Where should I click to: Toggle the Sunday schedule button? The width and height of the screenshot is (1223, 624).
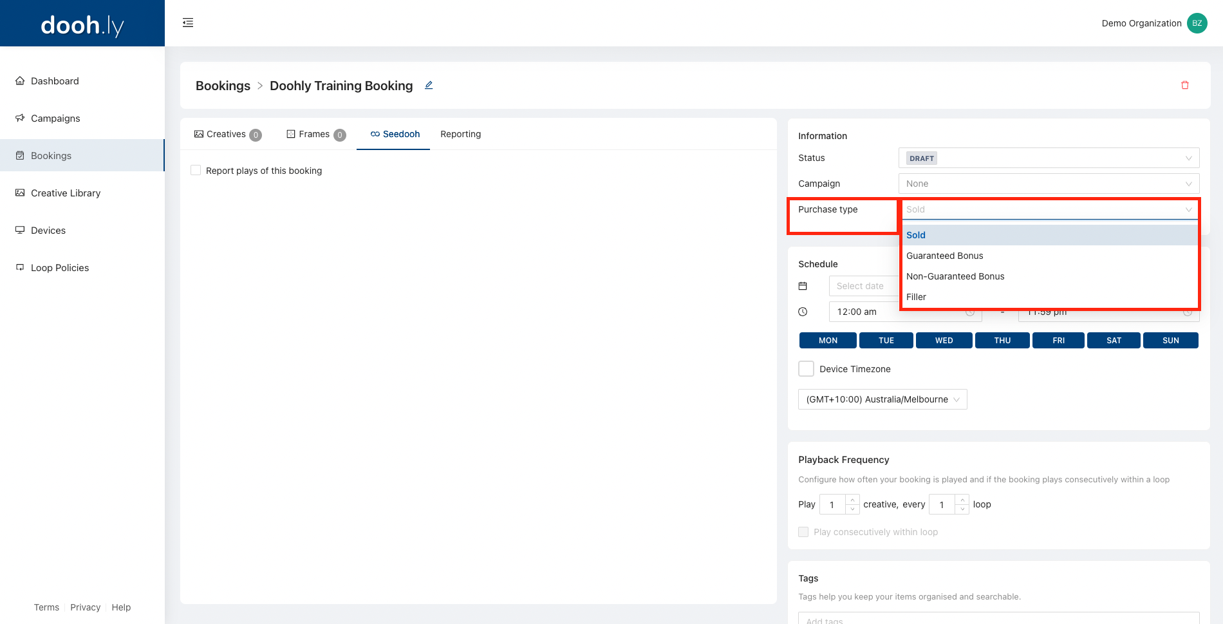tap(1171, 341)
